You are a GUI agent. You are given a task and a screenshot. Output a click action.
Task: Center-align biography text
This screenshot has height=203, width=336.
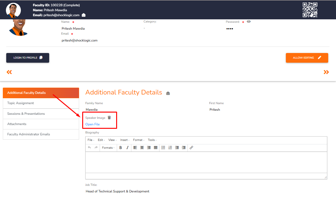tap(142, 147)
